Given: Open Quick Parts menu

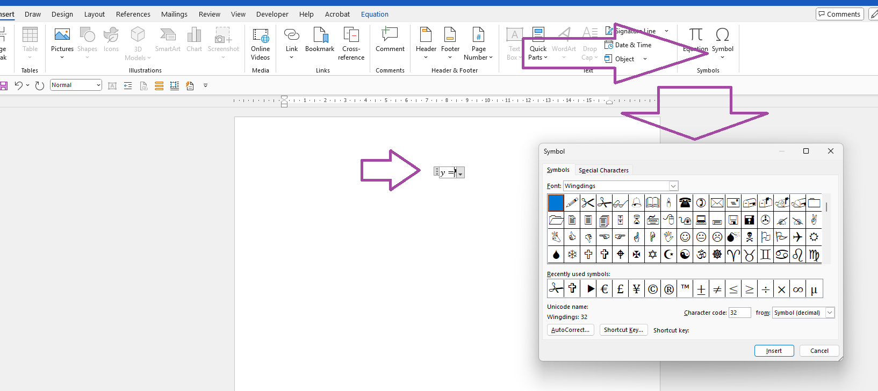Looking at the screenshot, I should (x=538, y=44).
